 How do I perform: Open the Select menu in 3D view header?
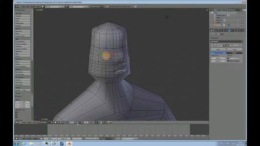(x=29, y=122)
